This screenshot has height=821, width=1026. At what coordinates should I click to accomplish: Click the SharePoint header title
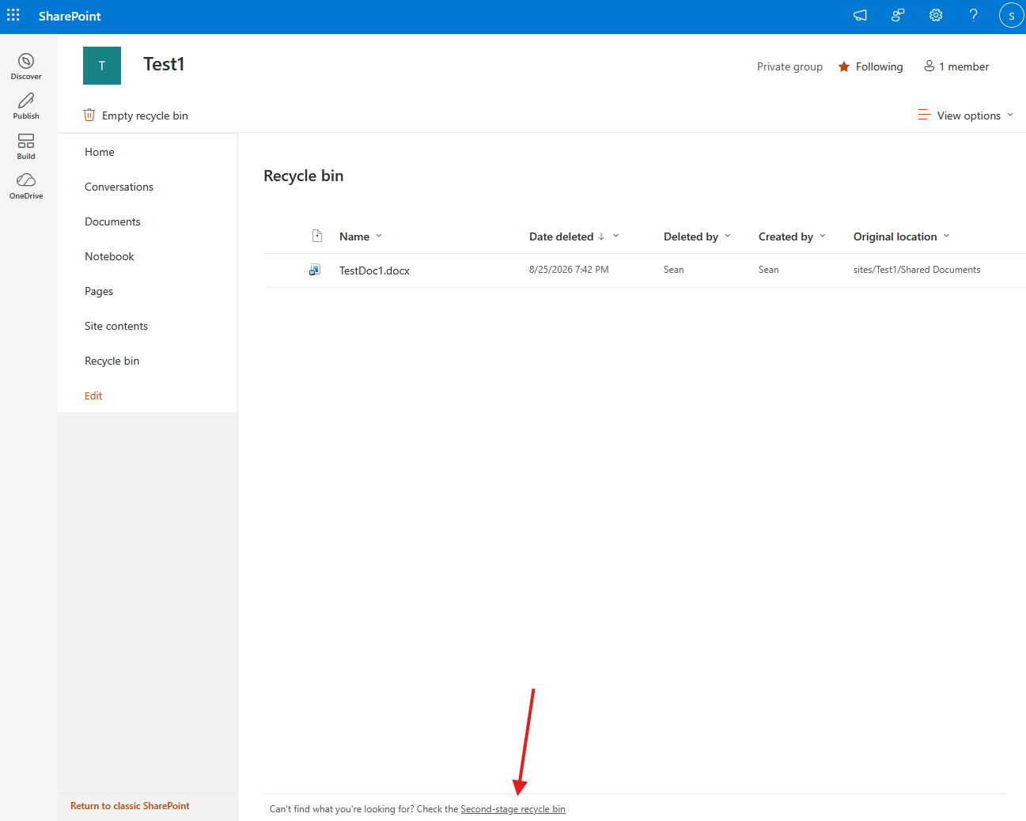[70, 16]
